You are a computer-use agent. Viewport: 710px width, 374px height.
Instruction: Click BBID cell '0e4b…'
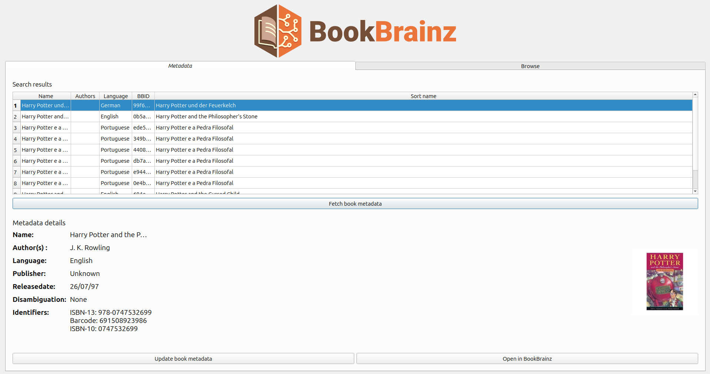tap(143, 183)
